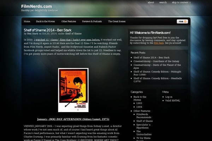Image resolution: width=212 pixels, height=141 pixels.
Task: Click the FilmNerds.com site title
Action: (x=36, y=6)
